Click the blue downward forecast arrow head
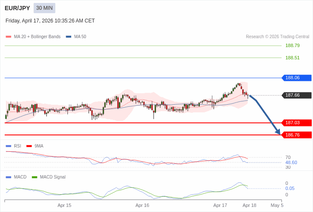The width and height of the screenshot is (313, 212). [278, 132]
